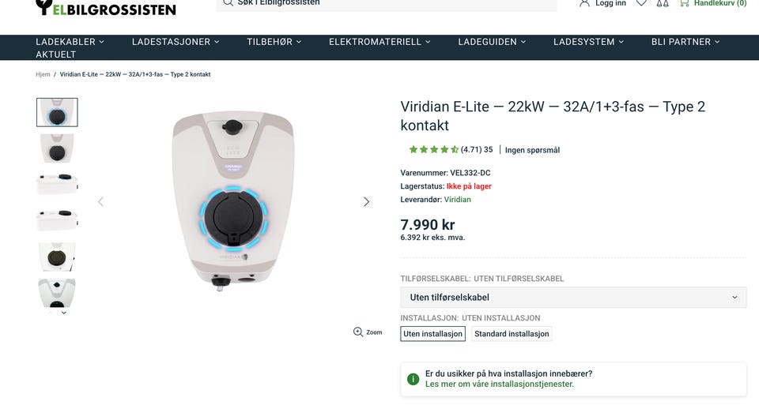Open the Ladeguiden menu
759x405 pixels.
tap(492, 42)
